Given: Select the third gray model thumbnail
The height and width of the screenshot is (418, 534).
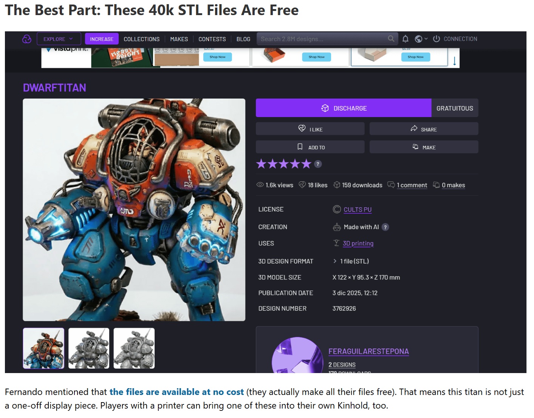Looking at the screenshot, I should pos(134,348).
